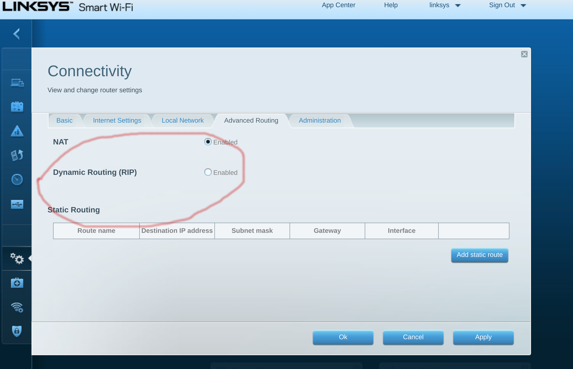573x369 pixels.
Task: Switch to Internet Settings tab
Action: pos(117,120)
